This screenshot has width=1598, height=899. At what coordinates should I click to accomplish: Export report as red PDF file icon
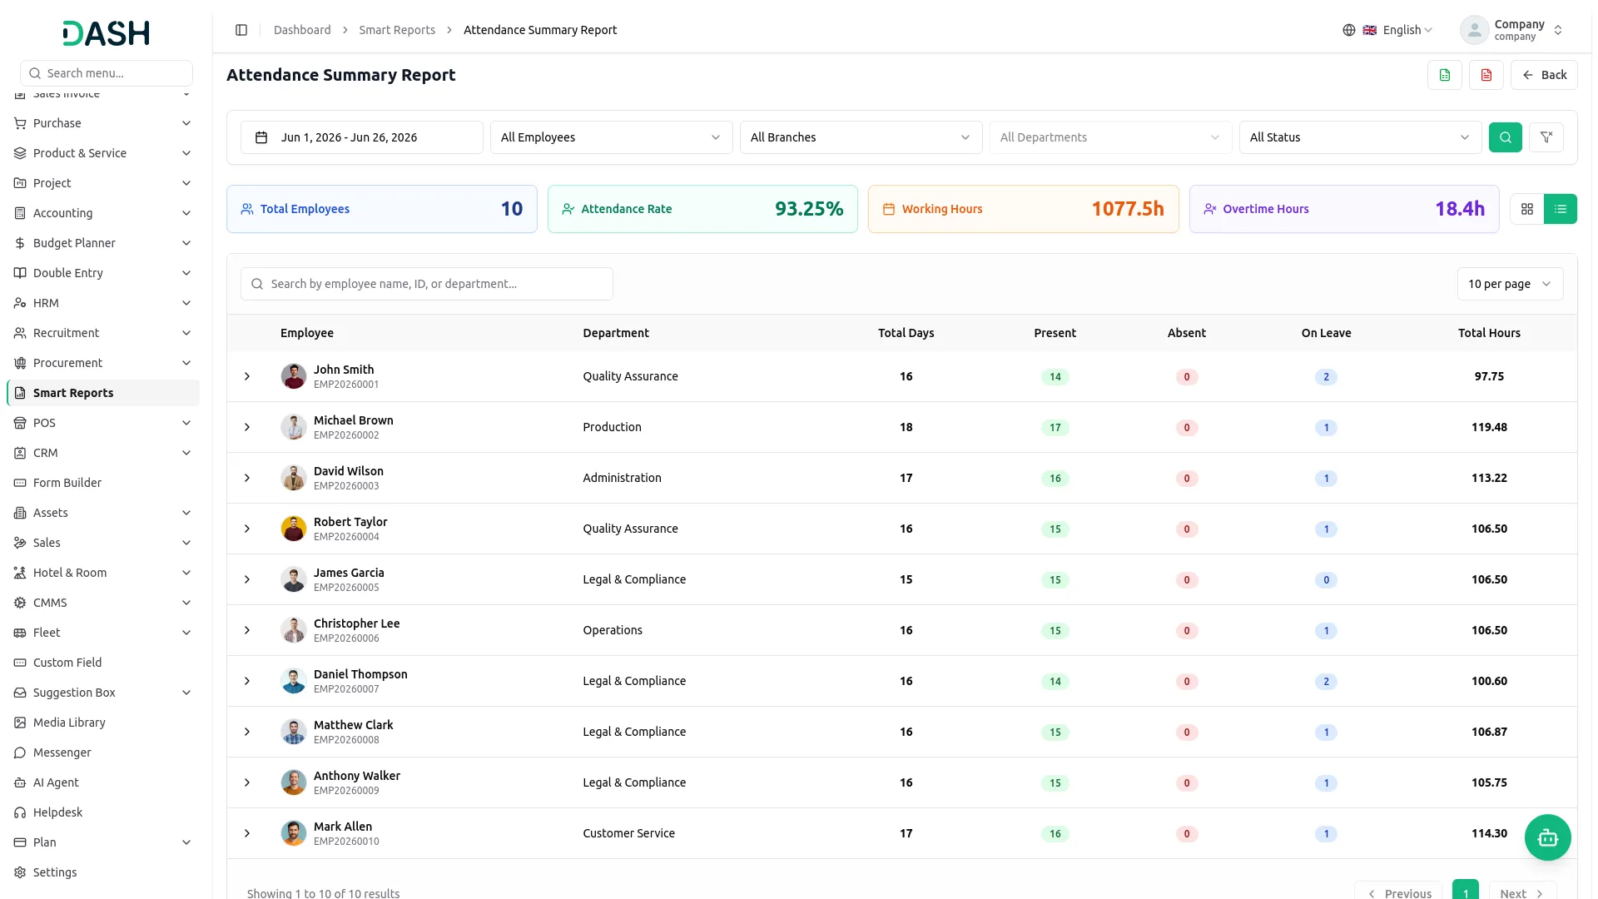coord(1486,75)
